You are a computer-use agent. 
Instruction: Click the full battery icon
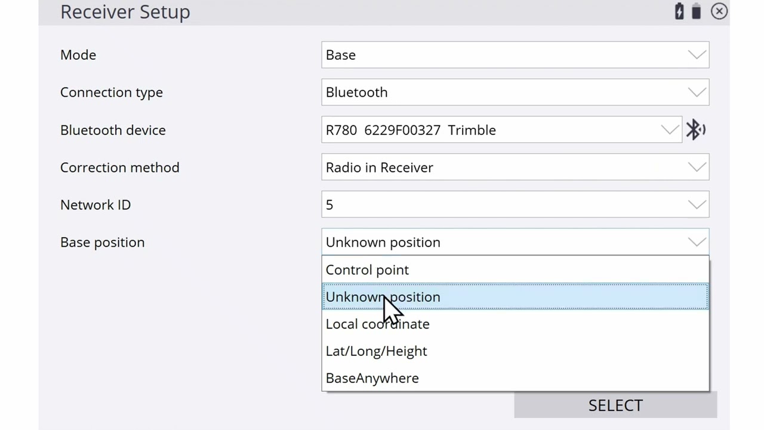(696, 11)
